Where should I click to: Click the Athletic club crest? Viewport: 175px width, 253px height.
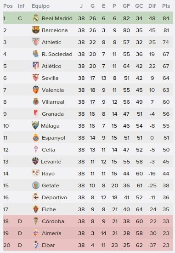36,42
